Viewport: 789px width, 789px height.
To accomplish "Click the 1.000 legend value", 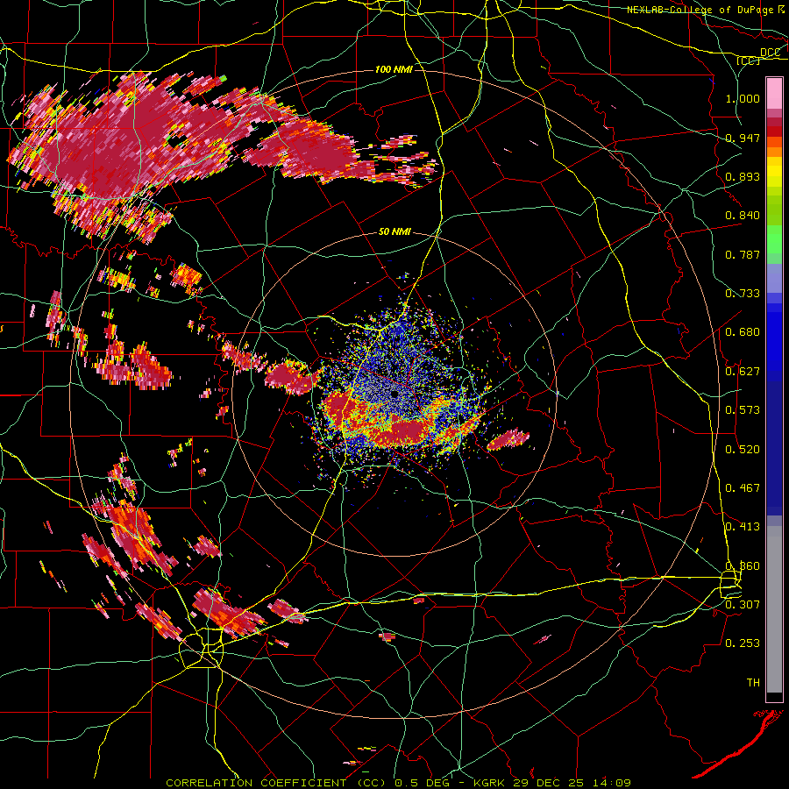I will click(743, 98).
